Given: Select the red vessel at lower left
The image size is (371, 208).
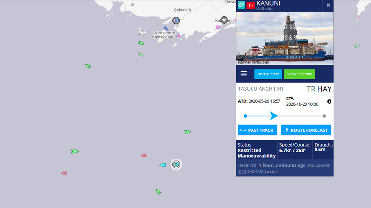Looking at the screenshot, I should (64, 173).
